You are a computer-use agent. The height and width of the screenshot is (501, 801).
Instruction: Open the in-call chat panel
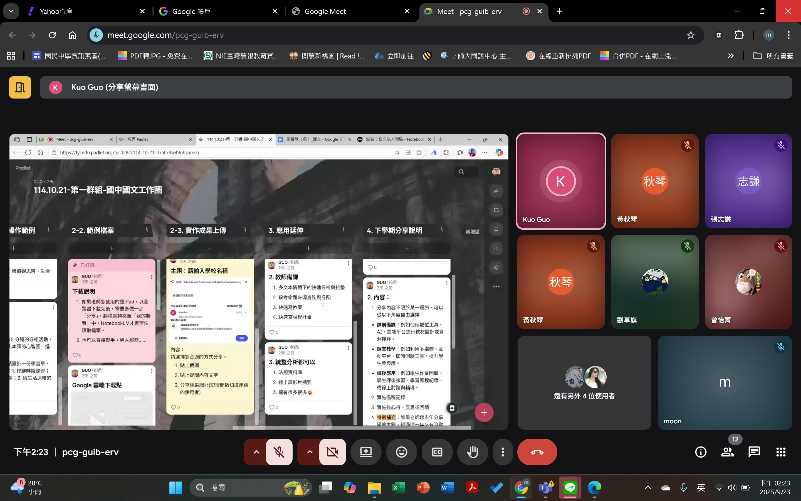coord(754,452)
